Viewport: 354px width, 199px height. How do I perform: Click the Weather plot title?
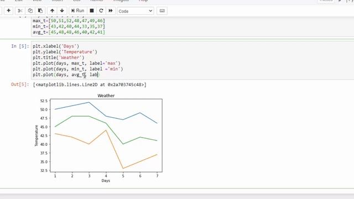(106, 96)
